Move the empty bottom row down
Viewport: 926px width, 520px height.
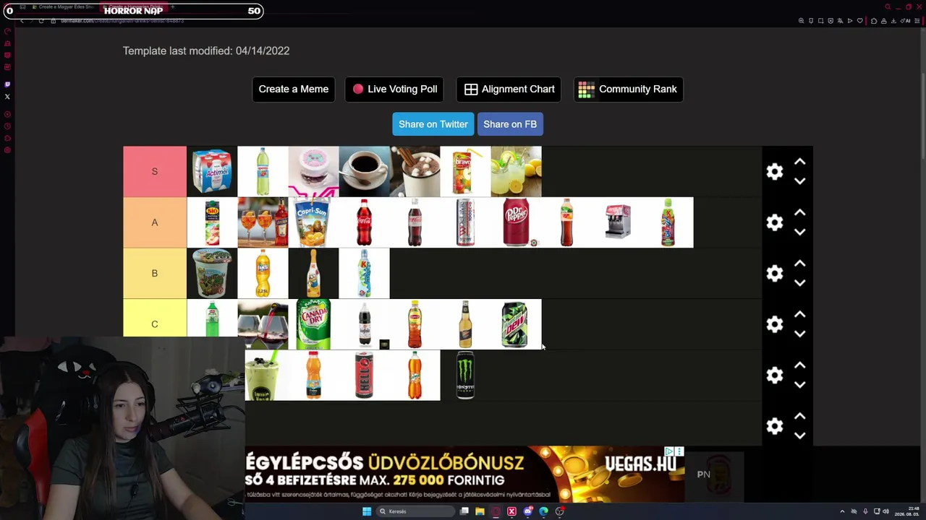pyautogui.click(x=800, y=435)
